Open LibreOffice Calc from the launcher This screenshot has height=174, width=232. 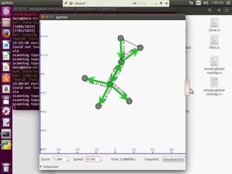tap(6, 56)
